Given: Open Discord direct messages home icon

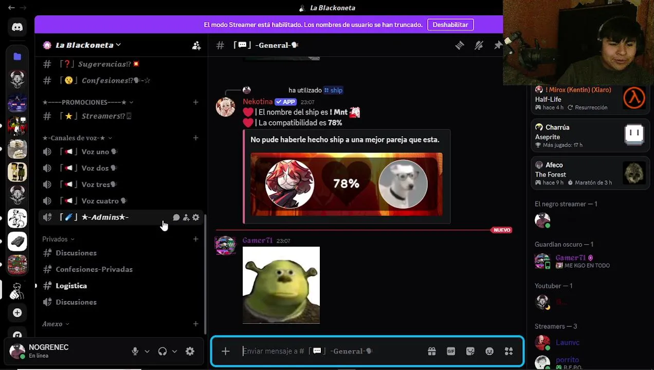Looking at the screenshot, I should [17, 27].
